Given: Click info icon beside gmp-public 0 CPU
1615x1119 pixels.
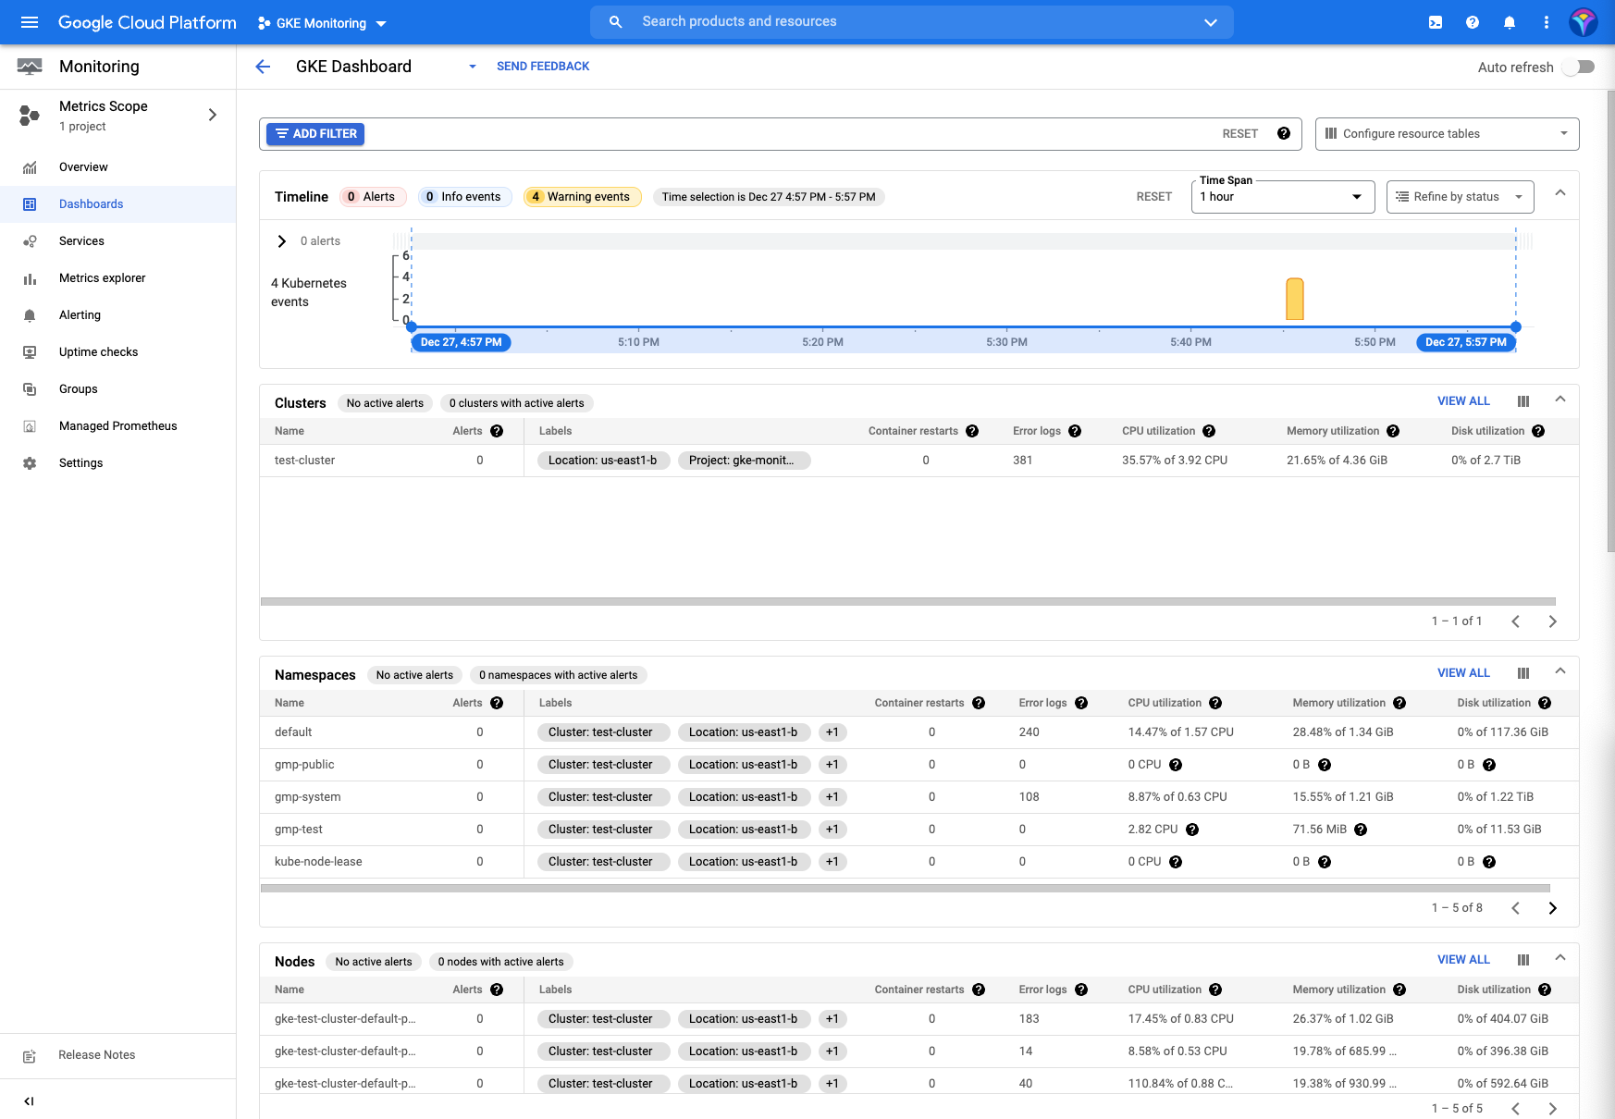Looking at the screenshot, I should (1176, 765).
